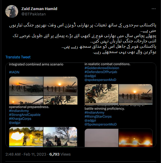Open the #IADN hashtag
The width and height of the screenshot is (161, 163).
[x=14, y=72]
